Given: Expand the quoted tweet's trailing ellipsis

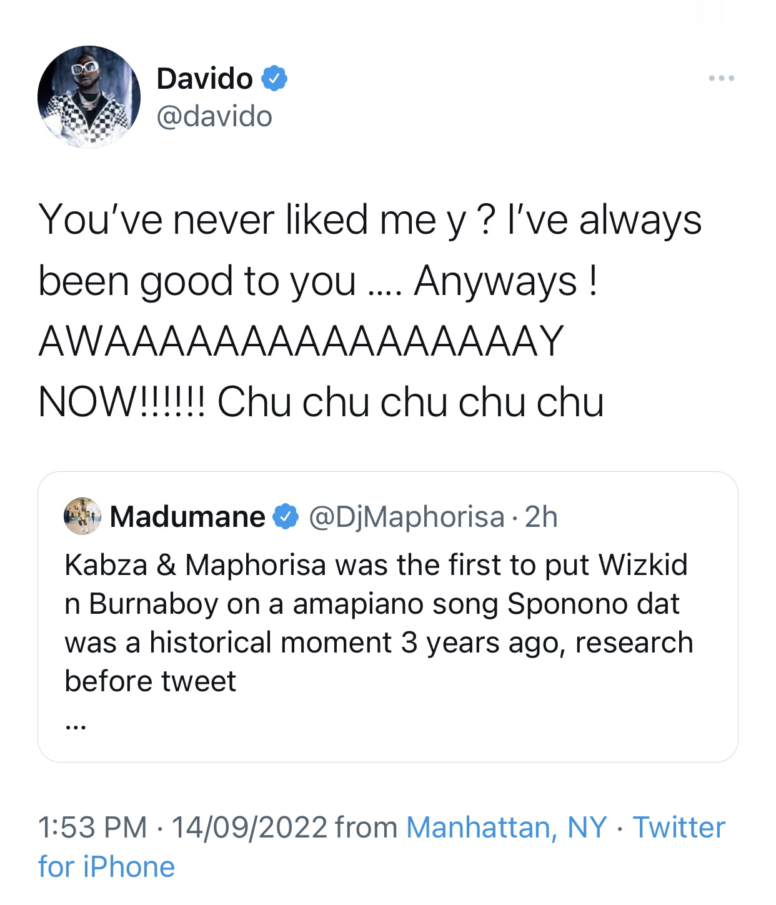Looking at the screenshot, I should 75,726.
